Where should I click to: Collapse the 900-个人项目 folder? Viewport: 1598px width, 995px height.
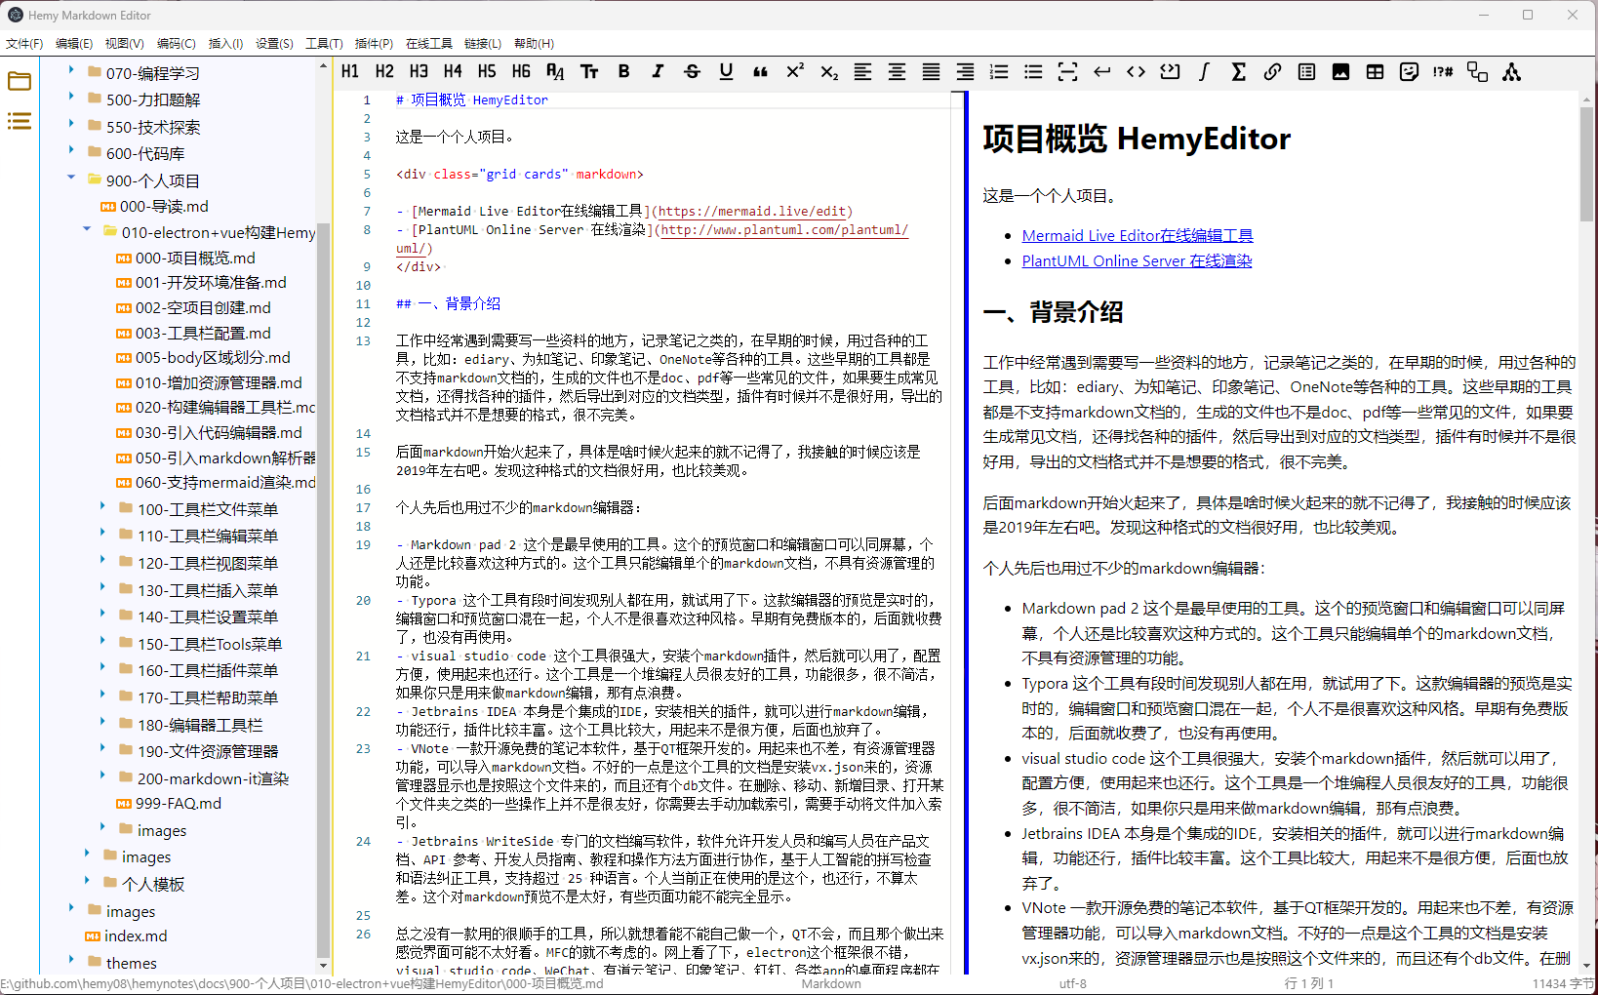click(71, 178)
